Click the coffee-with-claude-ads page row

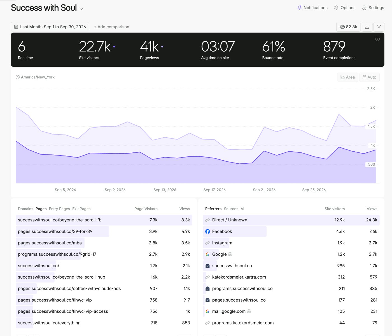[x=104, y=289]
